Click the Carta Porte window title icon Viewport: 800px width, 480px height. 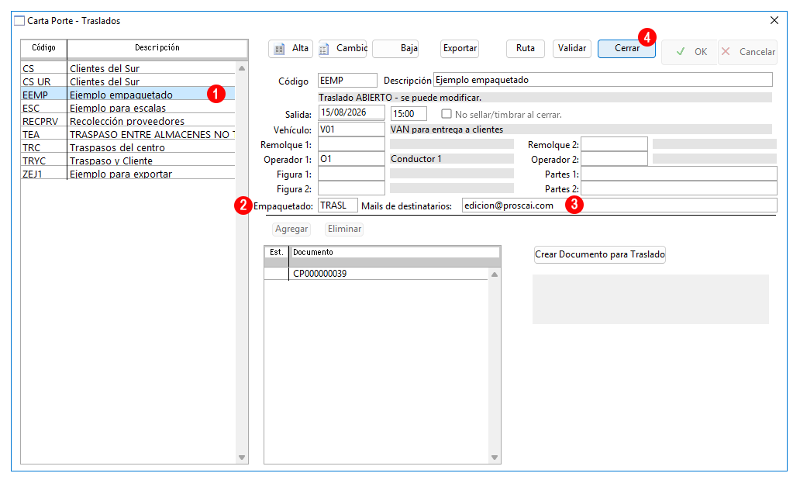19,21
